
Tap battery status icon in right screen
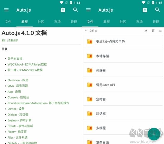point(153,3)
